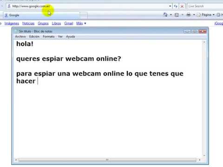Select the Google browser tab
Image resolution: width=223 pixels, height=167 pixels.
[41, 15]
